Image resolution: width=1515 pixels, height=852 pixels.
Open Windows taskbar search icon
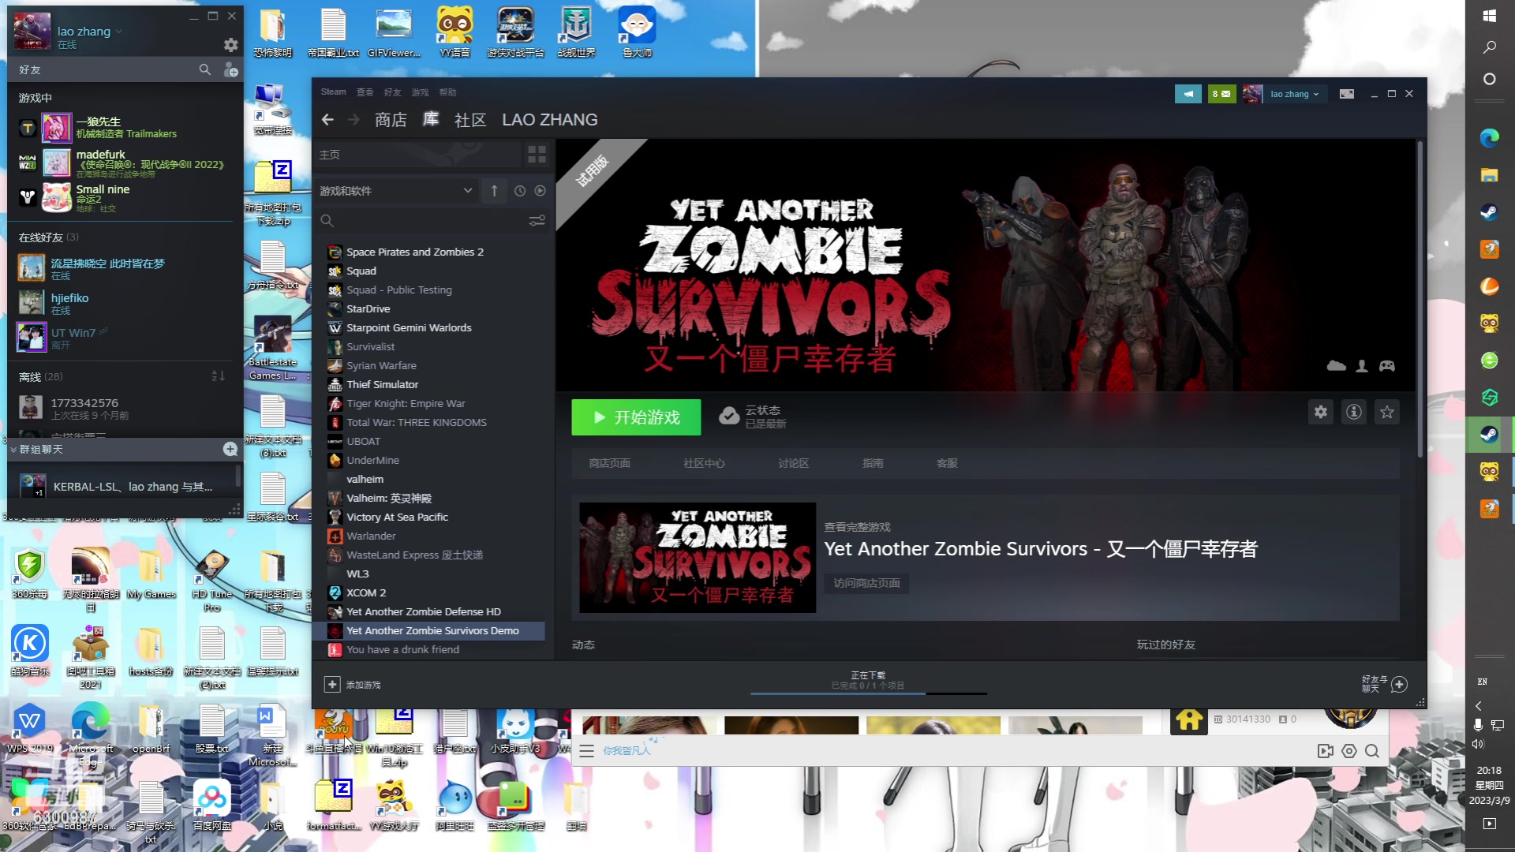click(x=1490, y=47)
